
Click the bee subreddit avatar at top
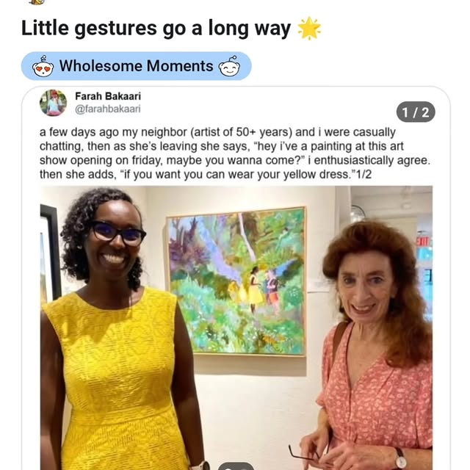[x=37, y=2]
